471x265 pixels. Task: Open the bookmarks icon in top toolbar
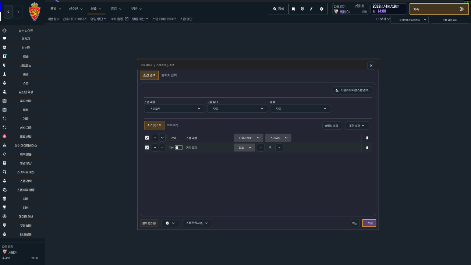coord(293,9)
